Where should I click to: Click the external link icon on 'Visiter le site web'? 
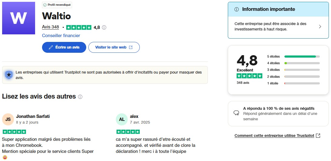[x=131, y=47]
